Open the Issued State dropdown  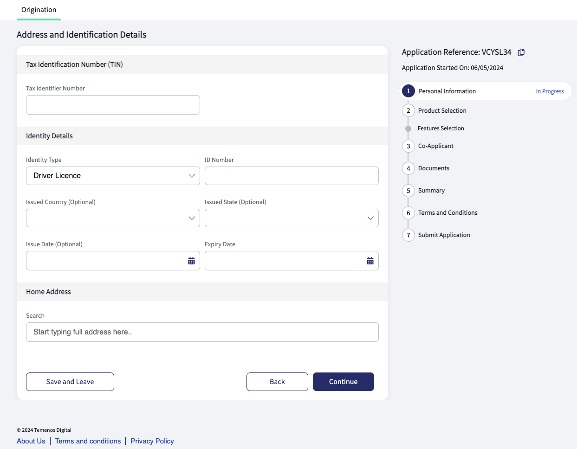(292, 218)
